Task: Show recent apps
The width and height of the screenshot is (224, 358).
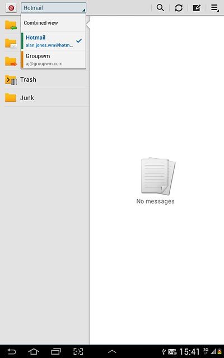Action: coord(56,351)
